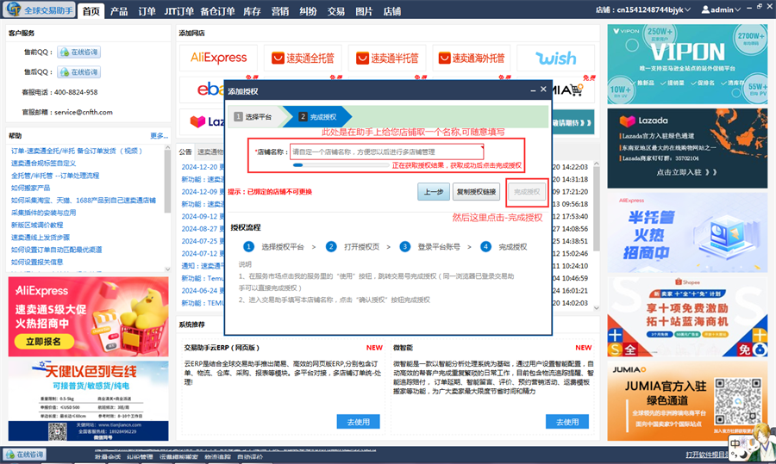Open the 订单 menu
The image size is (776, 464).
point(147,11)
